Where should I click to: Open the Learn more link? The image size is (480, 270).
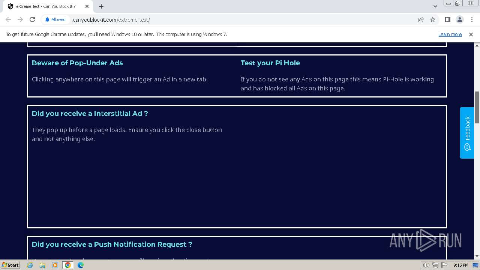tap(450, 34)
